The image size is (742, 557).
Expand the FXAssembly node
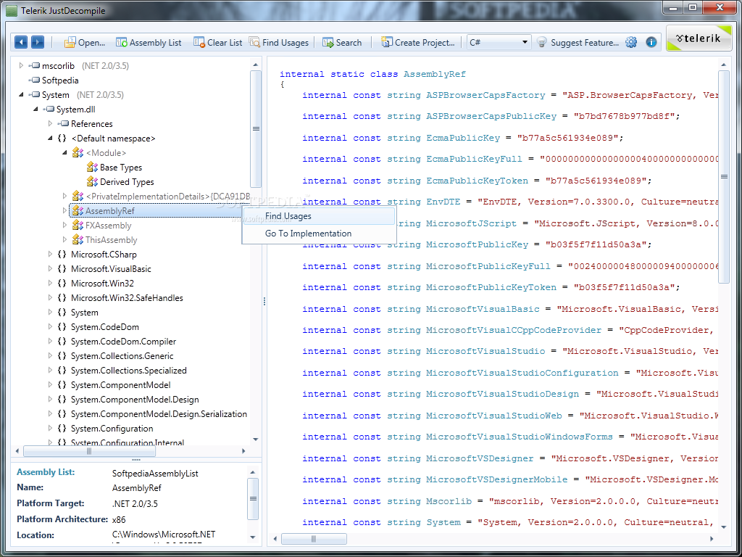64,226
